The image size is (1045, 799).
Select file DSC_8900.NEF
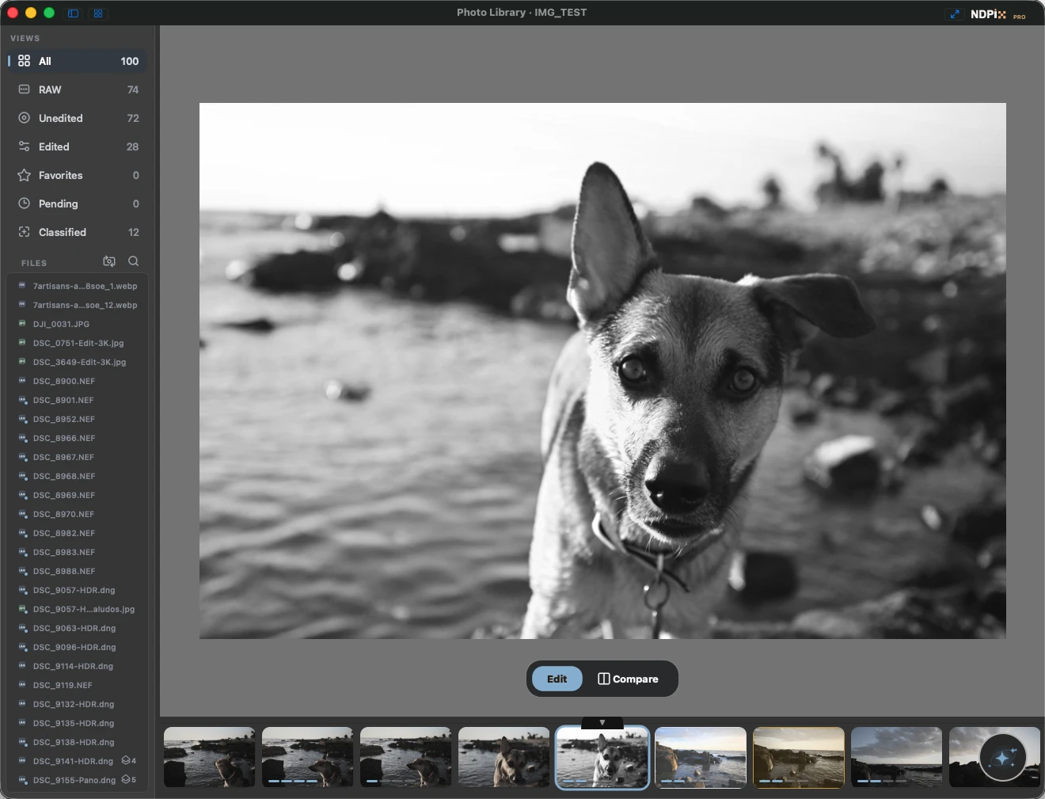click(x=77, y=381)
